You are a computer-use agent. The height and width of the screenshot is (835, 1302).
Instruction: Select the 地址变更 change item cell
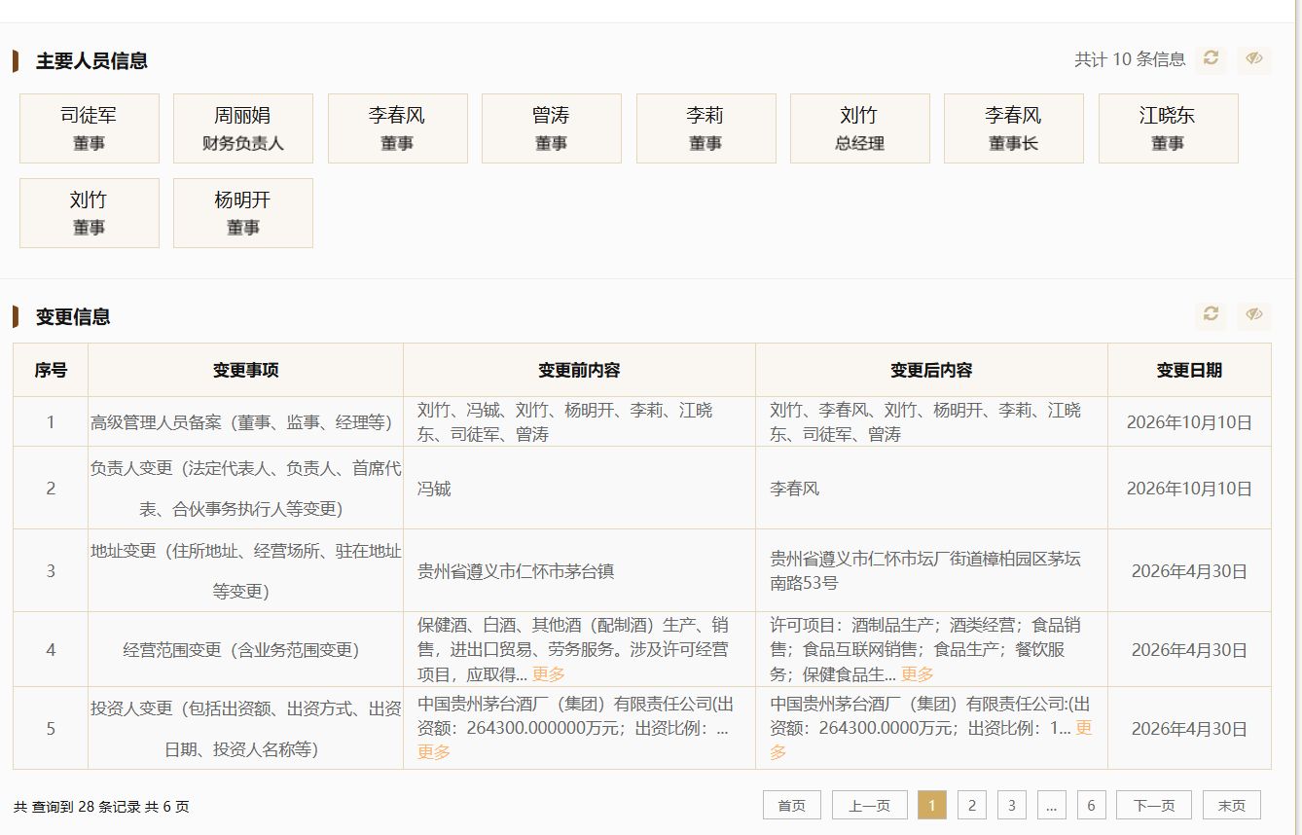coord(246,571)
